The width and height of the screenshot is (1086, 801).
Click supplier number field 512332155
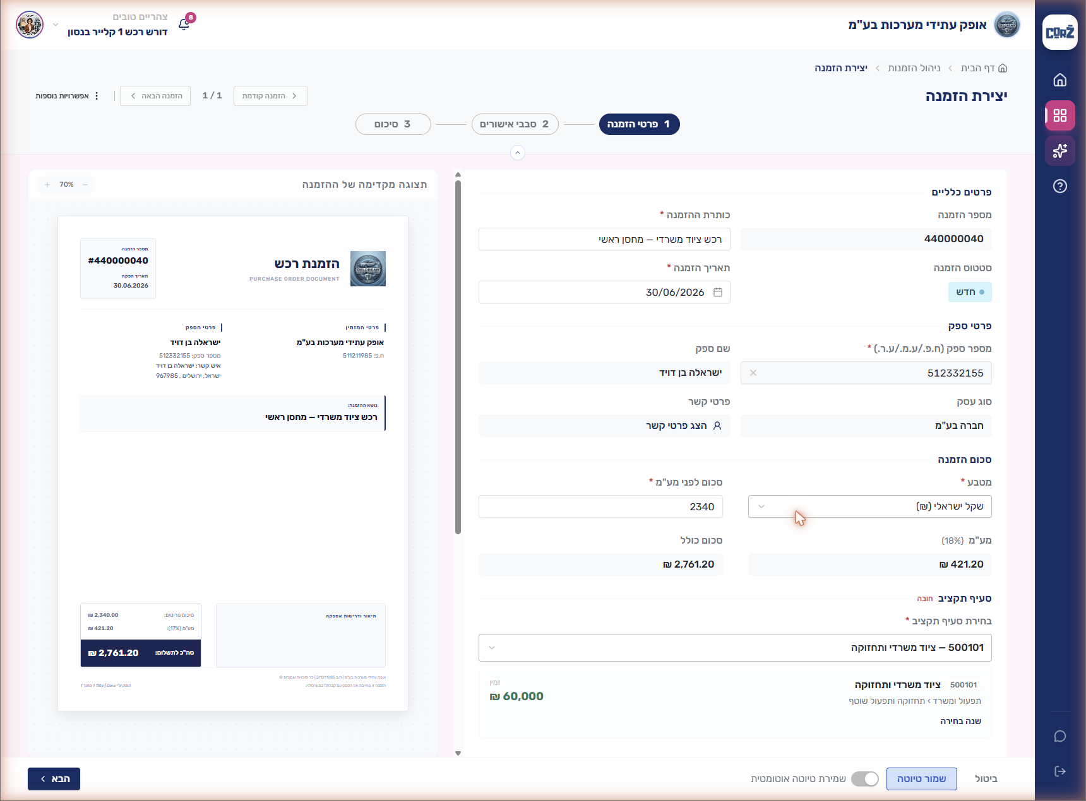tap(866, 373)
